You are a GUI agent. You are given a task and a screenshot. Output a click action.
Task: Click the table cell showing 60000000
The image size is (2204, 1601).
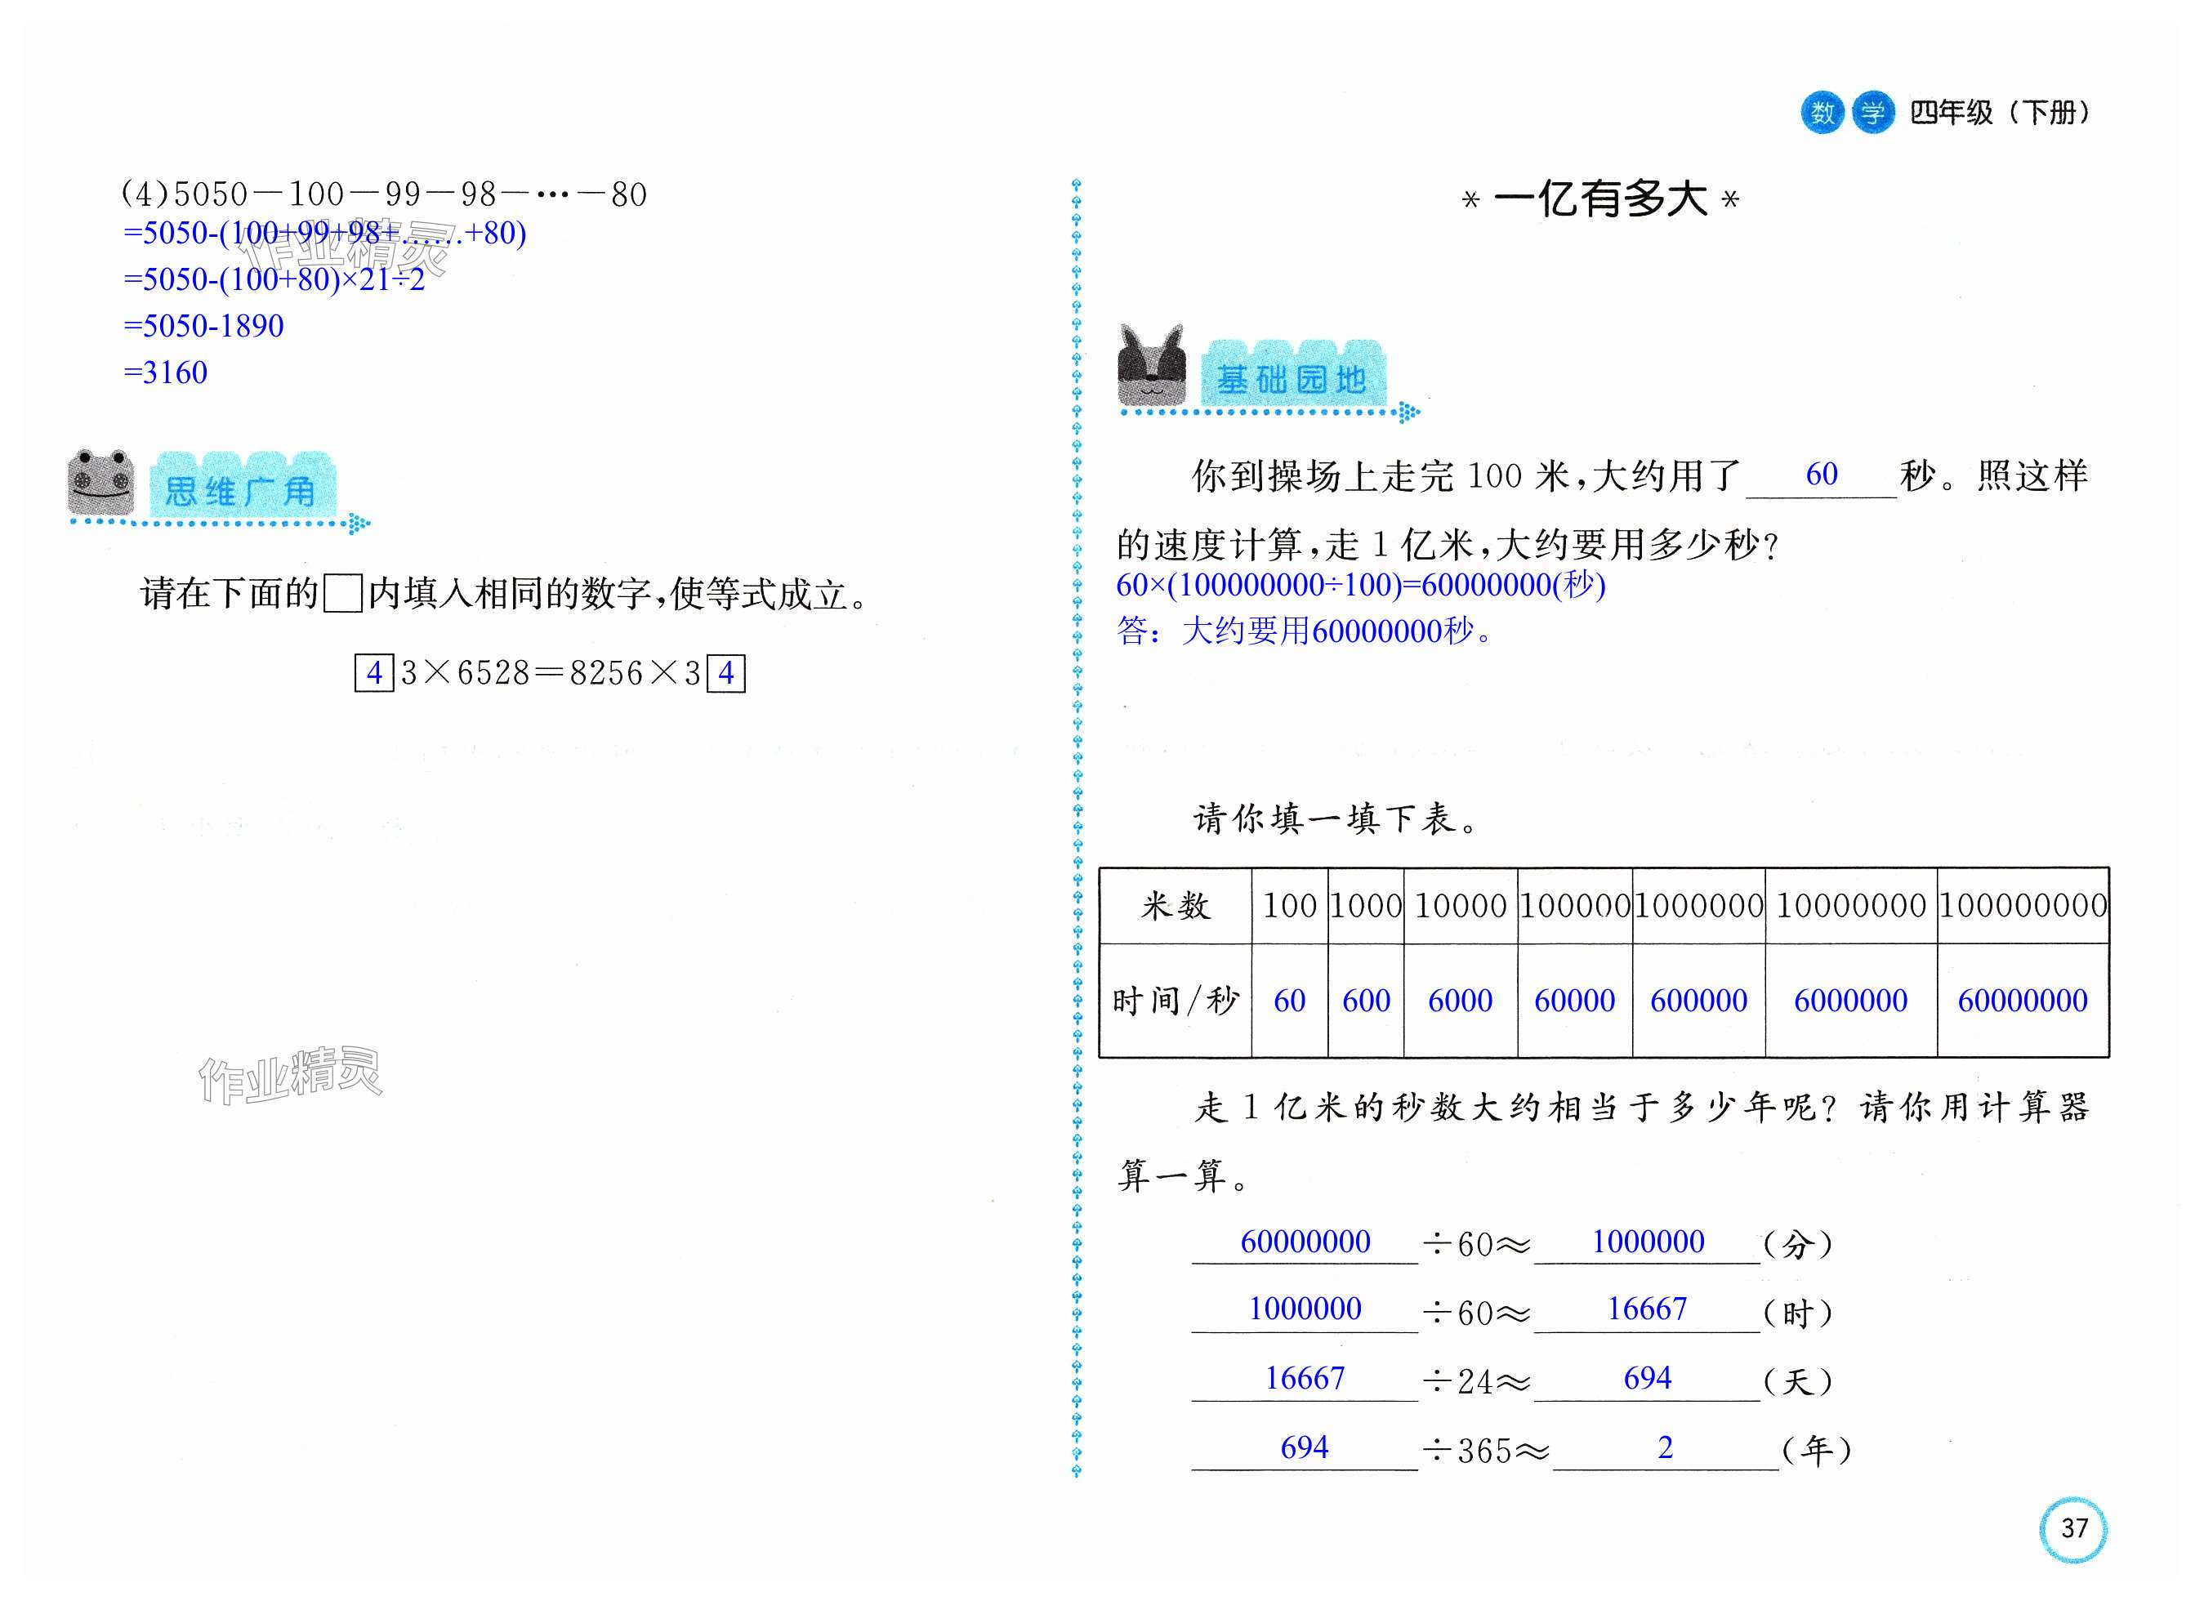click(x=2023, y=1000)
